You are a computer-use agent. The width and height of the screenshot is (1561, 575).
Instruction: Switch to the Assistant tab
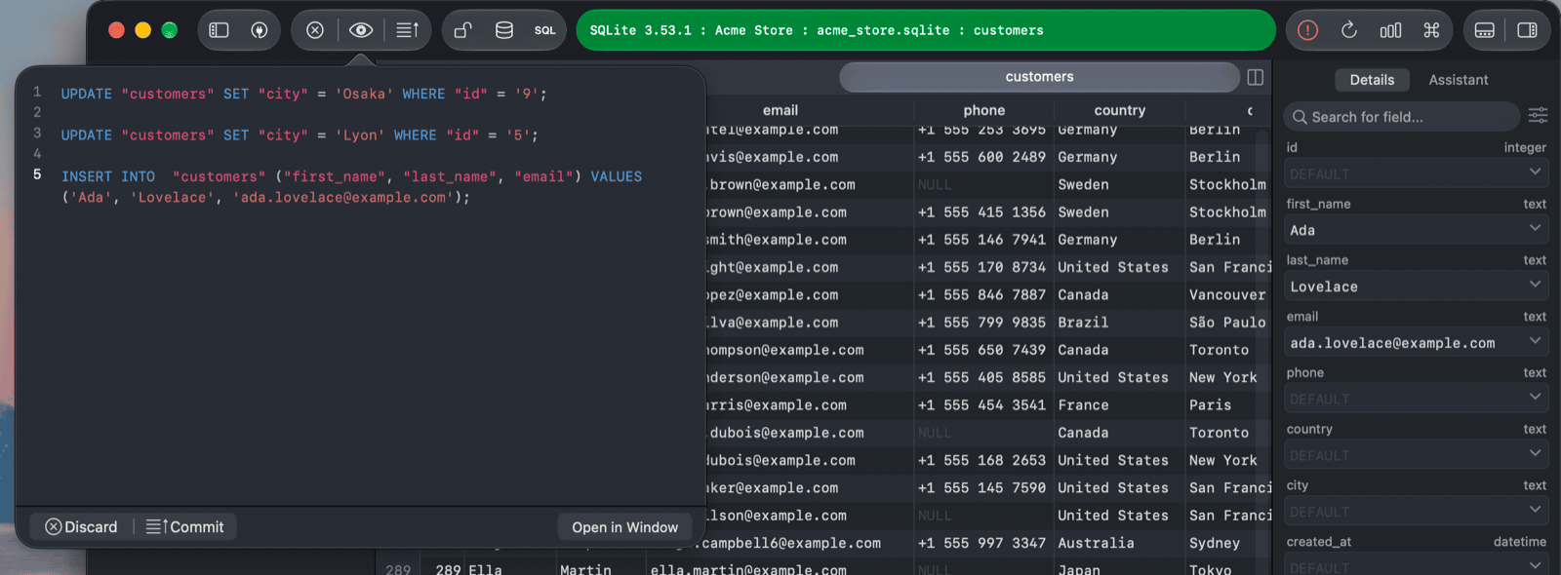pos(1459,80)
